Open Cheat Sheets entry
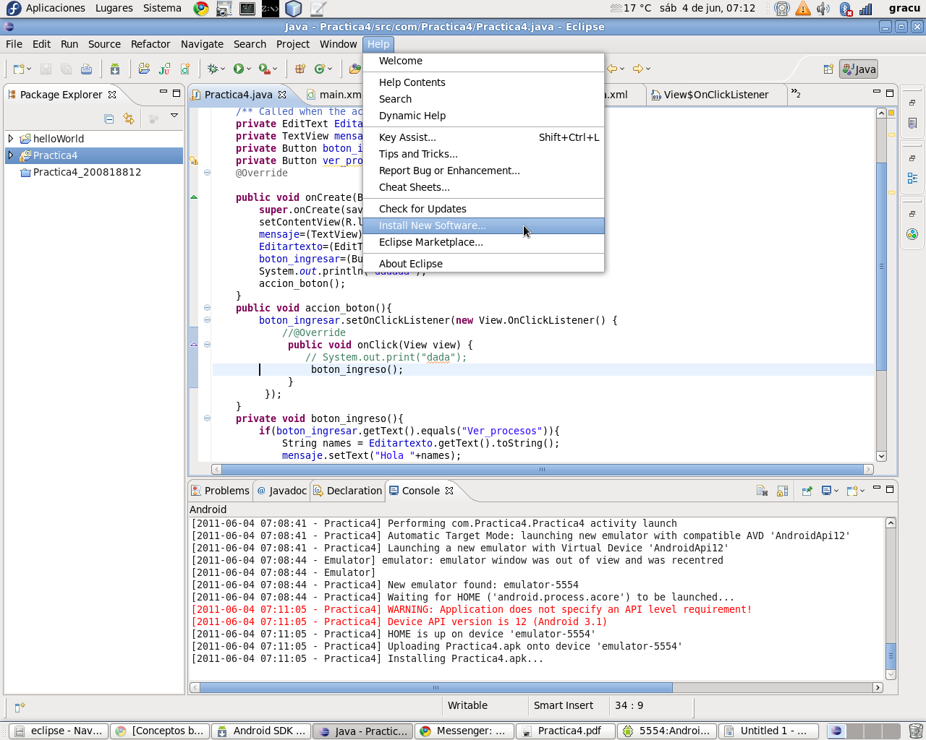The width and height of the screenshot is (926, 740). tap(483, 187)
